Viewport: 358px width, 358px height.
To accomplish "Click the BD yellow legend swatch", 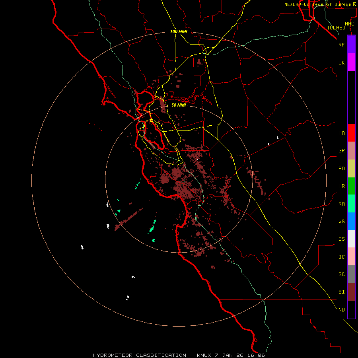I will (351, 169).
